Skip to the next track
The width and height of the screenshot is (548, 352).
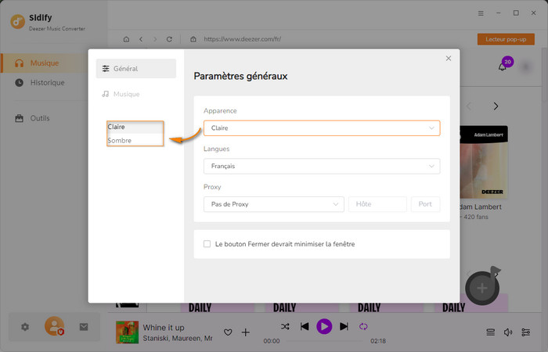tap(344, 326)
